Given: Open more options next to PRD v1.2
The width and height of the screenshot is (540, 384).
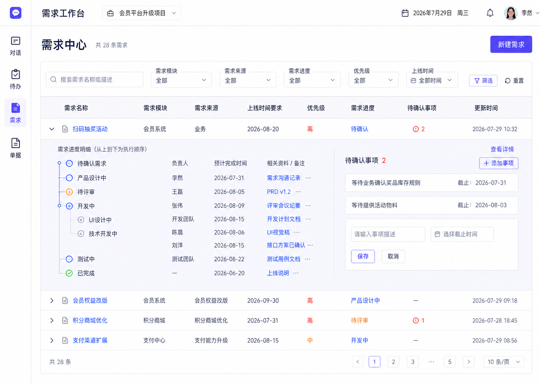Looking at the screenshot, I should pos(298,192).
